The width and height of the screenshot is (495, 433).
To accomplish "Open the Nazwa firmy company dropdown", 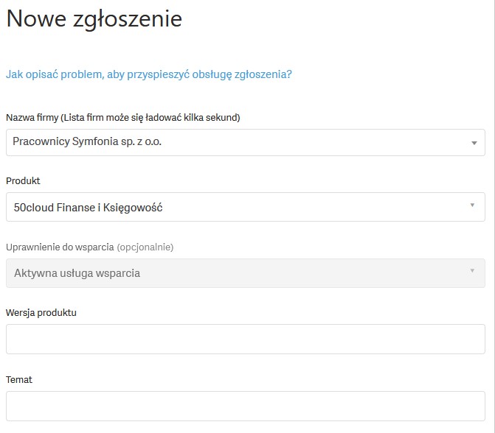I will coord(246,142).
